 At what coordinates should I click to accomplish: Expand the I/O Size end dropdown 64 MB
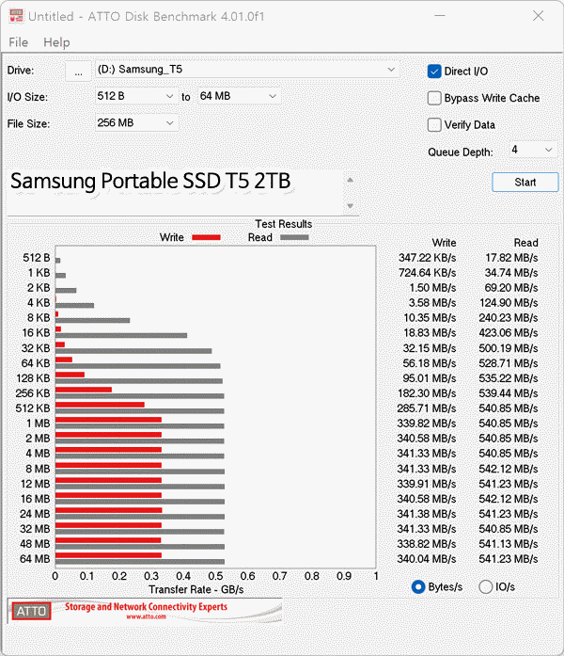point(238,96)
